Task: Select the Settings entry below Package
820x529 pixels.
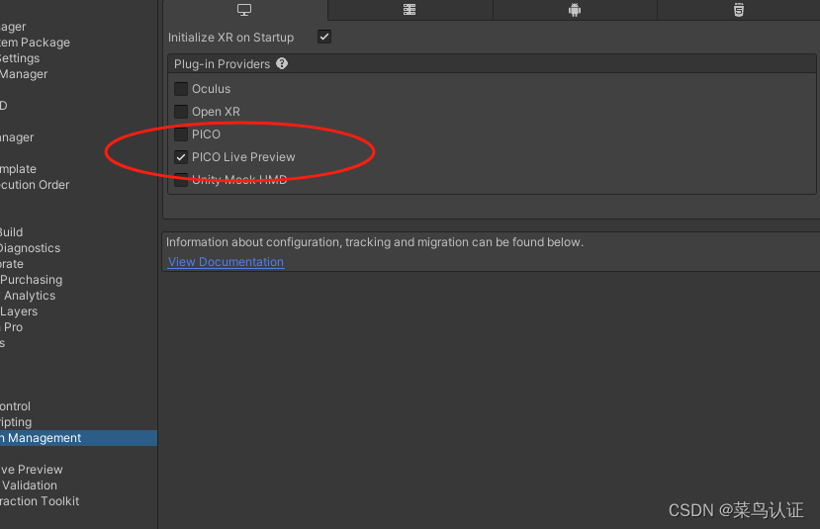Action: click(x=20, y=58)
